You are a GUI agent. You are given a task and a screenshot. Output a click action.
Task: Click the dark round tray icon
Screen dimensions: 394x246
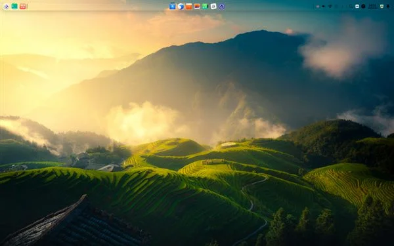click(x=363, y=7)
